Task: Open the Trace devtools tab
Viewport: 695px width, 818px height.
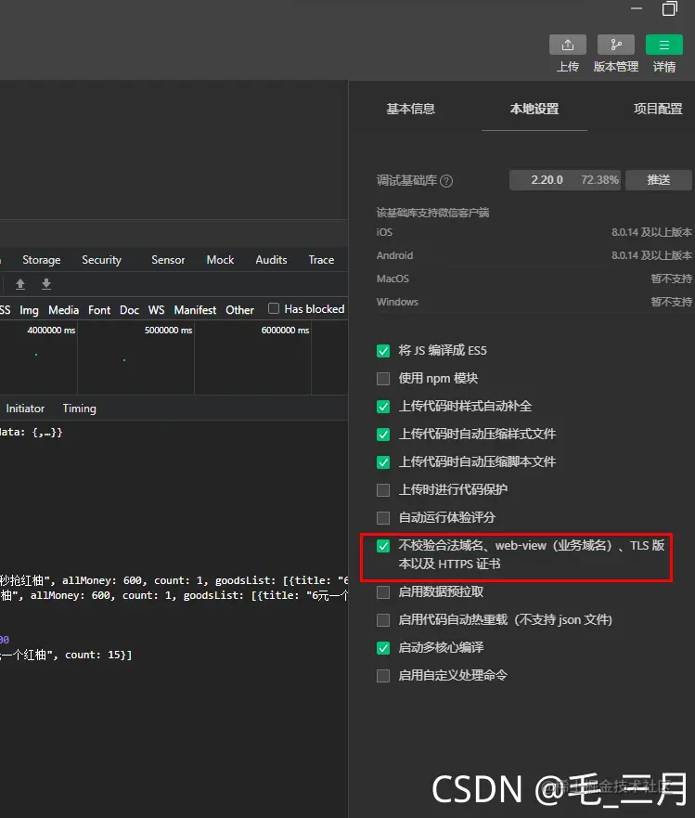Action: coord(321,260)
